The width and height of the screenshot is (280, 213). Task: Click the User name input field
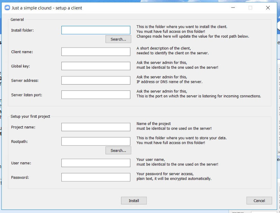tap(96, 163)
